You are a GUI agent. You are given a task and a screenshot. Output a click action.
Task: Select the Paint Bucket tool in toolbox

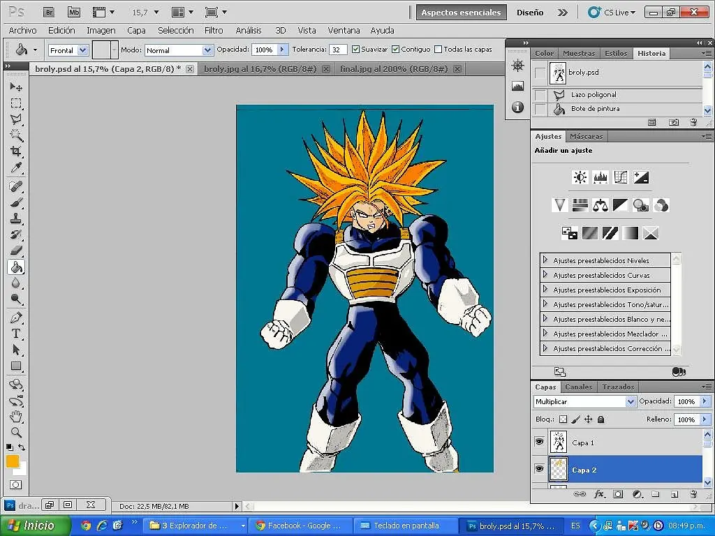pos(16,267)
